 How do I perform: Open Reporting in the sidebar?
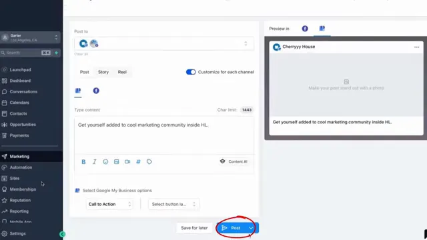(19, 211)
